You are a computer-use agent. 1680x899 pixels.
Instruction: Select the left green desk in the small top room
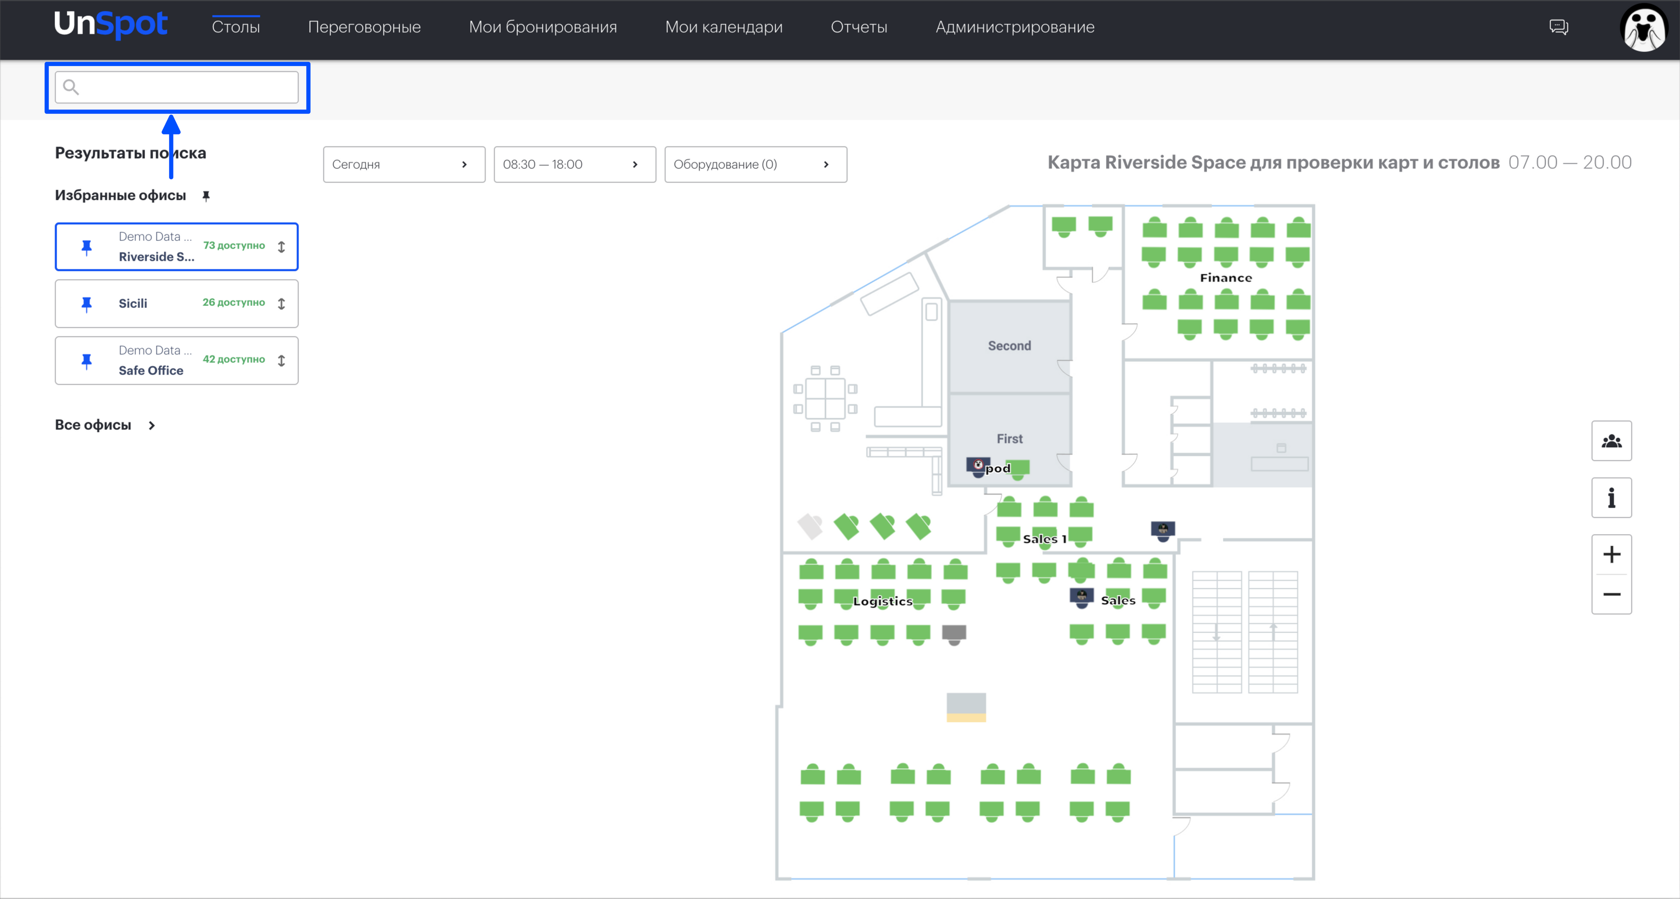(1063, 227)
